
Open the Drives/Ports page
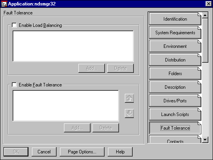click(x=175, y=101)
